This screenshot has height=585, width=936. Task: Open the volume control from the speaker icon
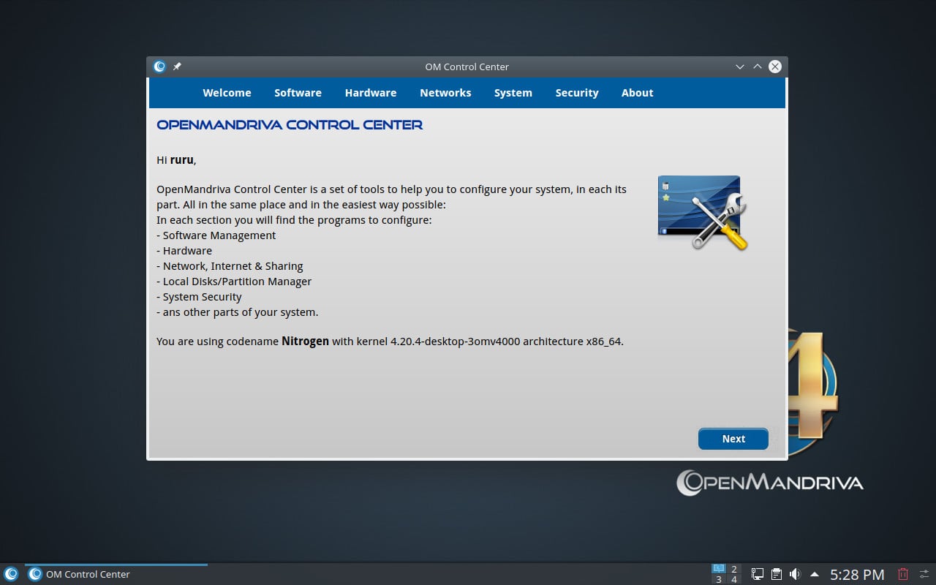pos(795,573)
